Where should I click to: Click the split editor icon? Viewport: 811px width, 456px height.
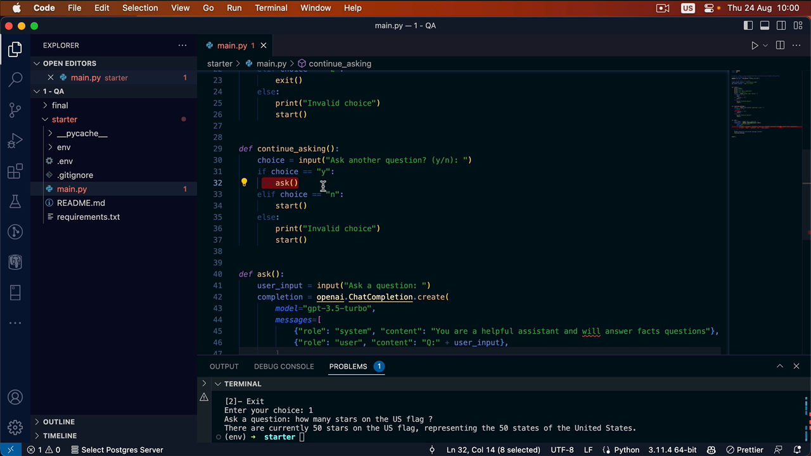point(780,45)
